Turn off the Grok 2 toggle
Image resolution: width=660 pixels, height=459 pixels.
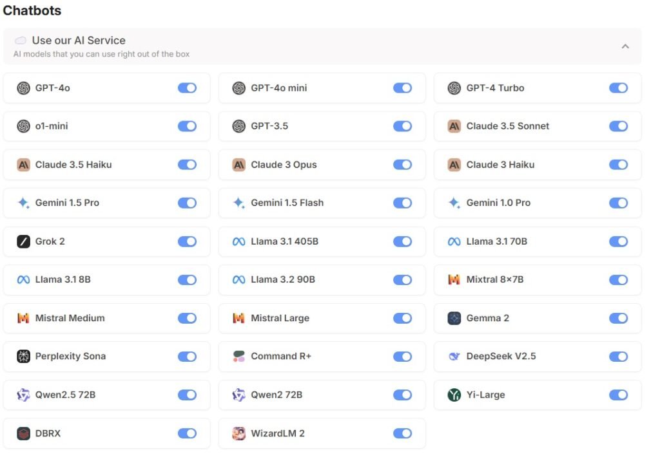(x=188, y=241)
